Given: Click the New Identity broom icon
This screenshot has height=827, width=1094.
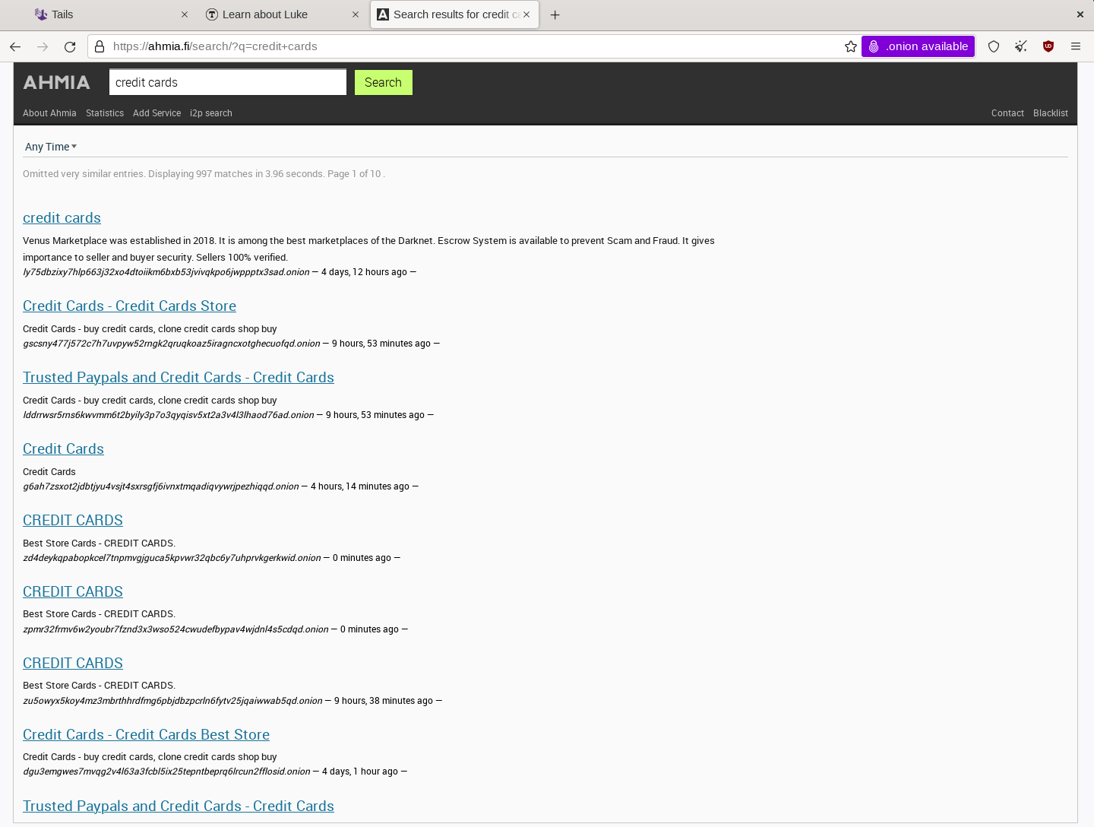Looking at the screenshot, I should pos(1021,46).
